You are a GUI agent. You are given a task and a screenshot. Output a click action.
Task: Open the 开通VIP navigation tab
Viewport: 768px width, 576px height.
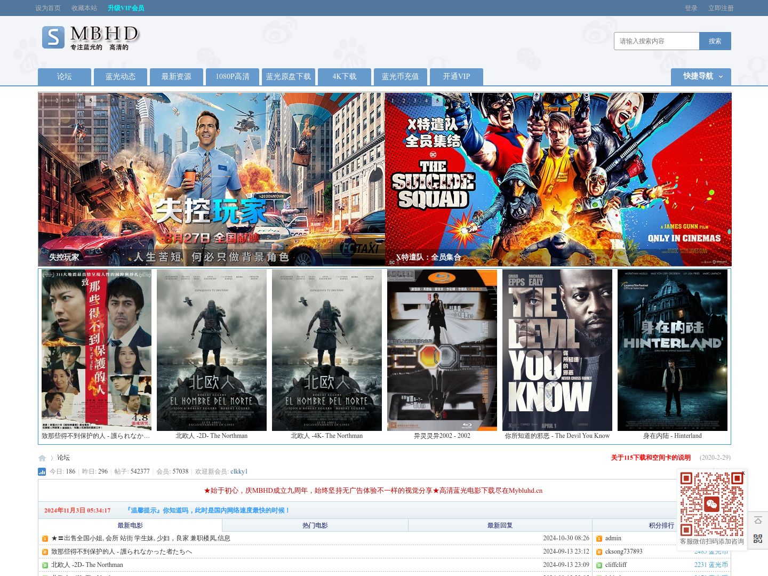click(457, 77)
